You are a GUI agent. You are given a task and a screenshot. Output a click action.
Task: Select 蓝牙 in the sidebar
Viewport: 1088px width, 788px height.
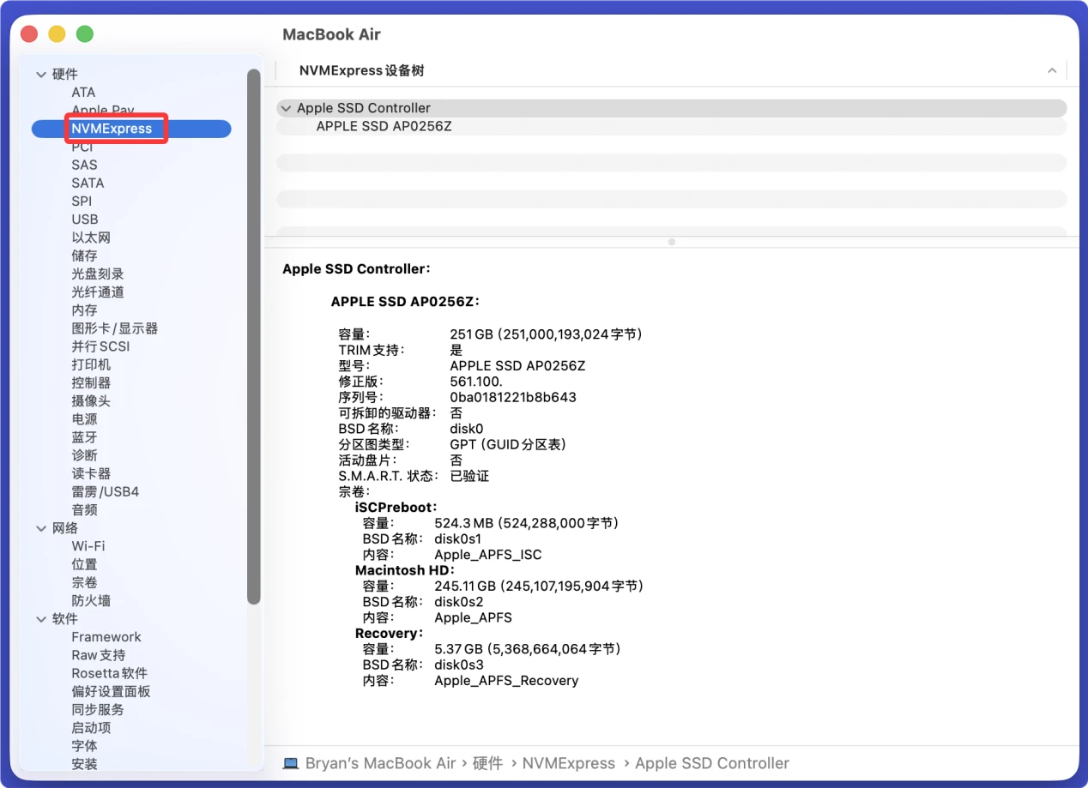click(84, 437)
